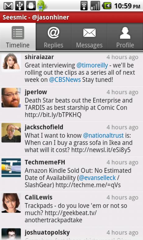Tap the battery charging status icon
Viewport: 143px width, 240px height.
[107, 6]
